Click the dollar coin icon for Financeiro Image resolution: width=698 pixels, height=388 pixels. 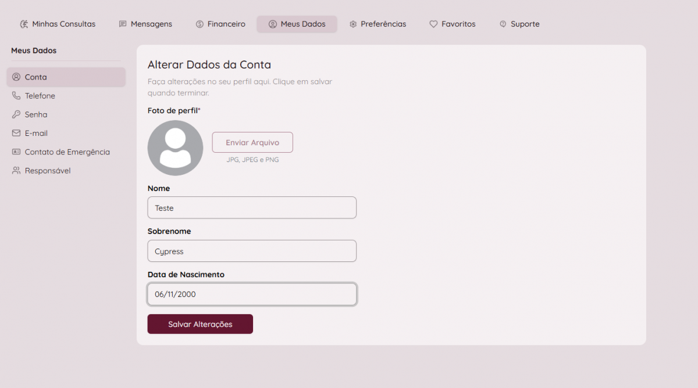tap(200, 24)
